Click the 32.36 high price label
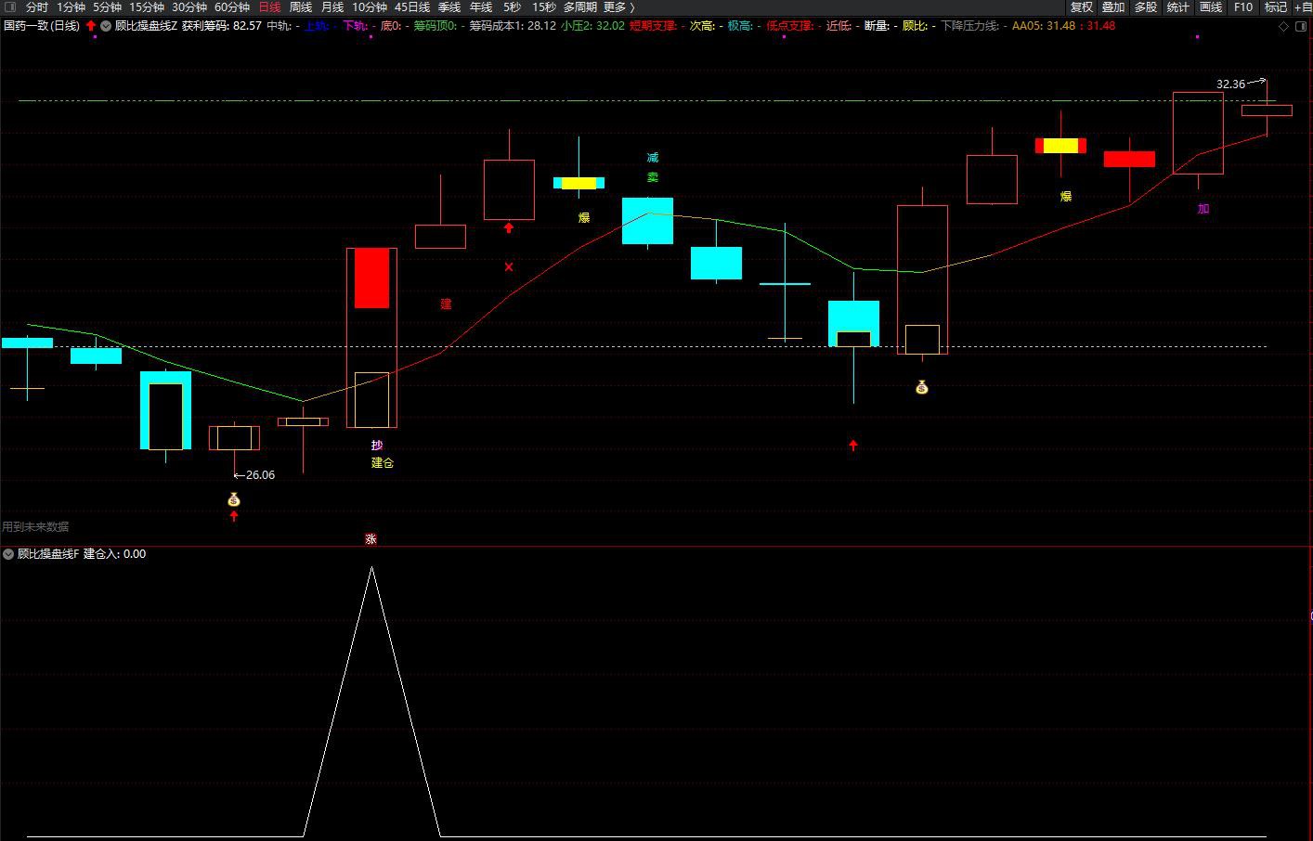The image size is (1313, 841). coord(1231,84)
